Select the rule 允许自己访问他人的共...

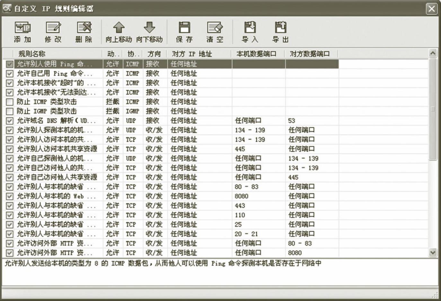[55, 168]
